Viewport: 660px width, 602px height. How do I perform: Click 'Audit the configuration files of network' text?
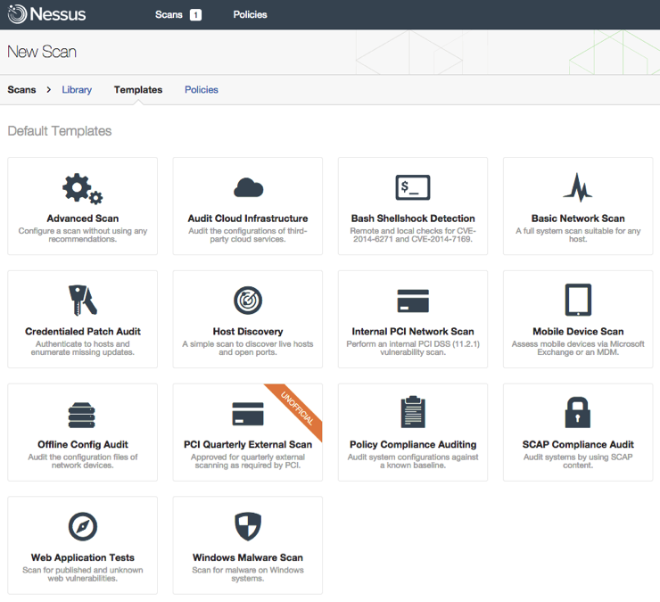[x=82, y=461]
